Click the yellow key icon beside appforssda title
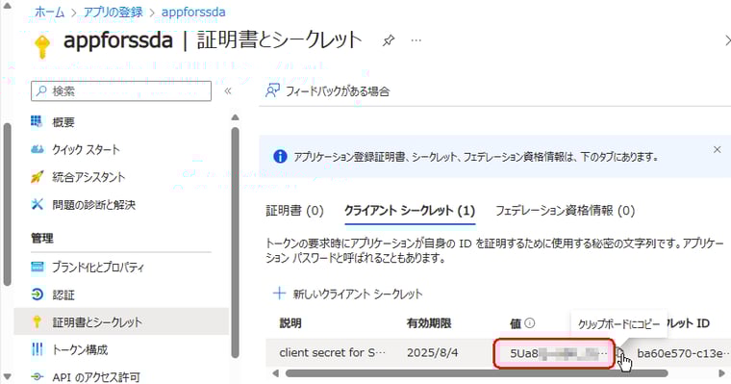Image resolution: width=731 pixels, height=384 pixels. pyautogui.click(x=42, y=46)
